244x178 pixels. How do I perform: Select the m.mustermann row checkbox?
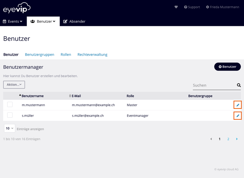click(x=10, y=105)
